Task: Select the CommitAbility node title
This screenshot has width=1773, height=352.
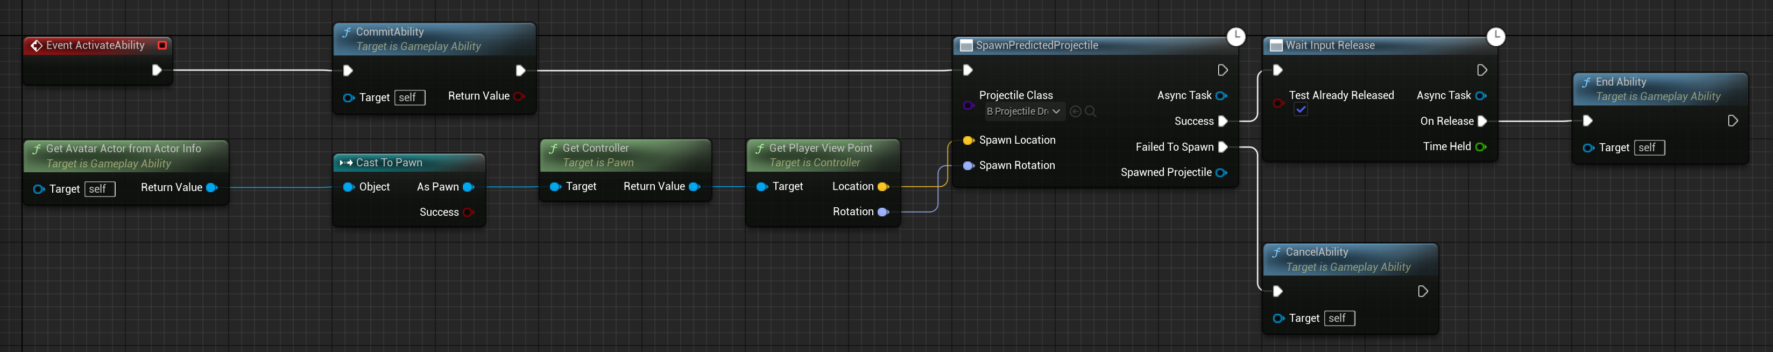Action: pyautogui.click(x=390, y=32)
